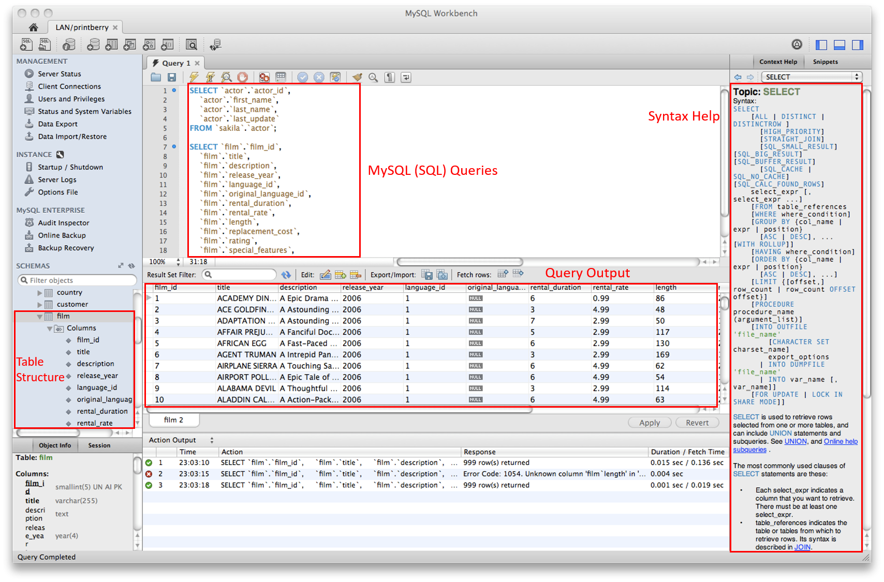884x582 pixels.
Task: Click the refresh result set icon
Action: (286, 275)
